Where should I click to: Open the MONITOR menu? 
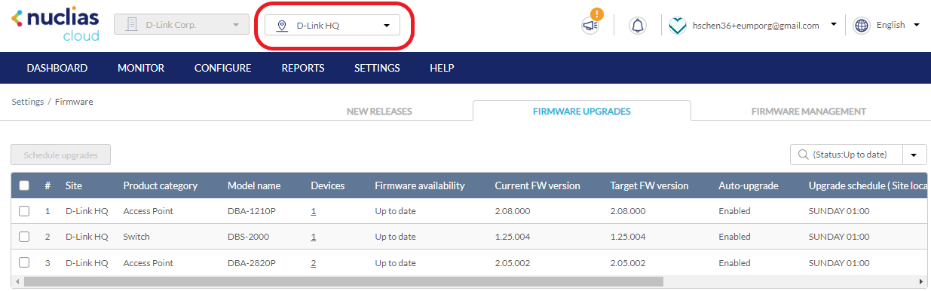[141, 68]
